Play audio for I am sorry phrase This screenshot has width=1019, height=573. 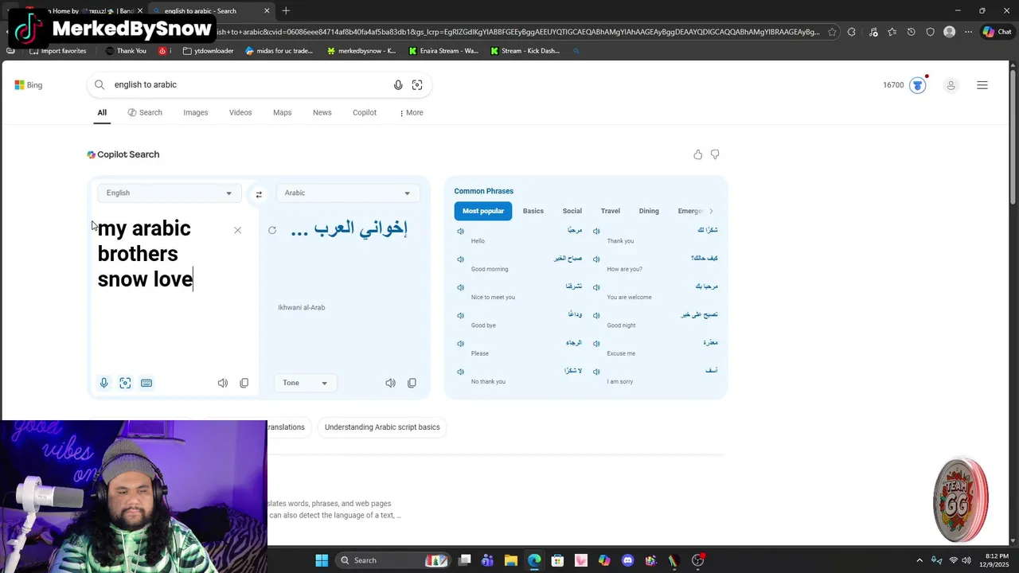tap(596, 372)
